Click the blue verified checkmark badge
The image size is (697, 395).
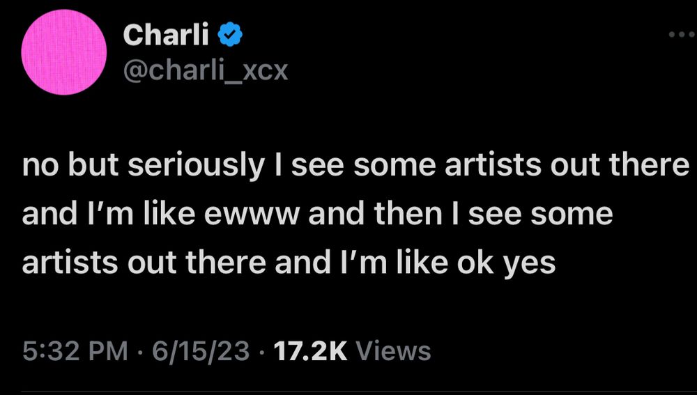(231, 34)
